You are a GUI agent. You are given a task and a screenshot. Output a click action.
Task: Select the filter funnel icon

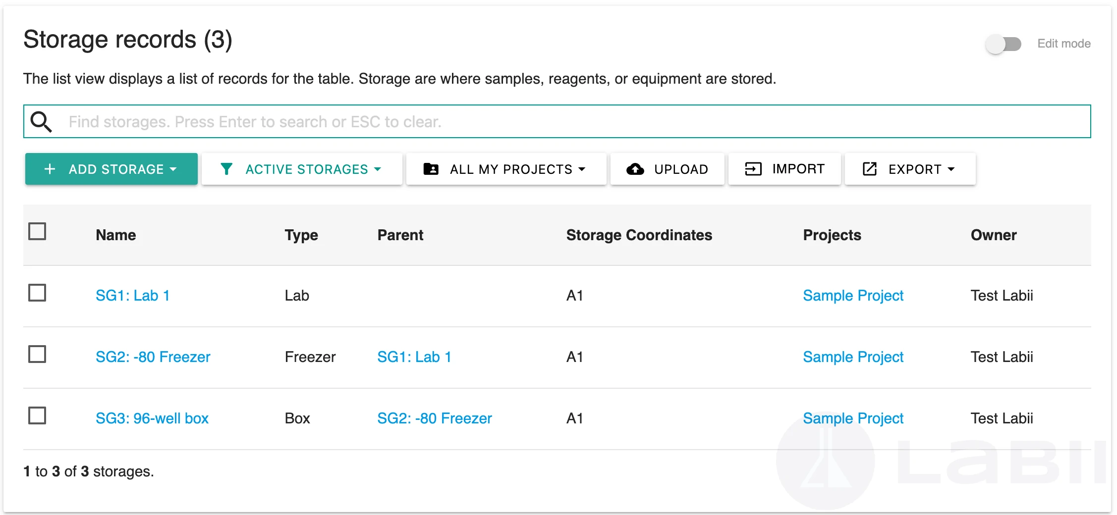click(227, 169)
